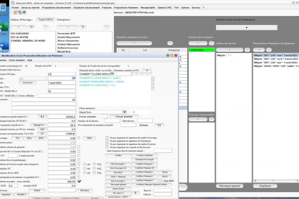This screenshot has height=199, width=299.
Task: Click the Dupliquer button
Action: click(x=265, y=186)
